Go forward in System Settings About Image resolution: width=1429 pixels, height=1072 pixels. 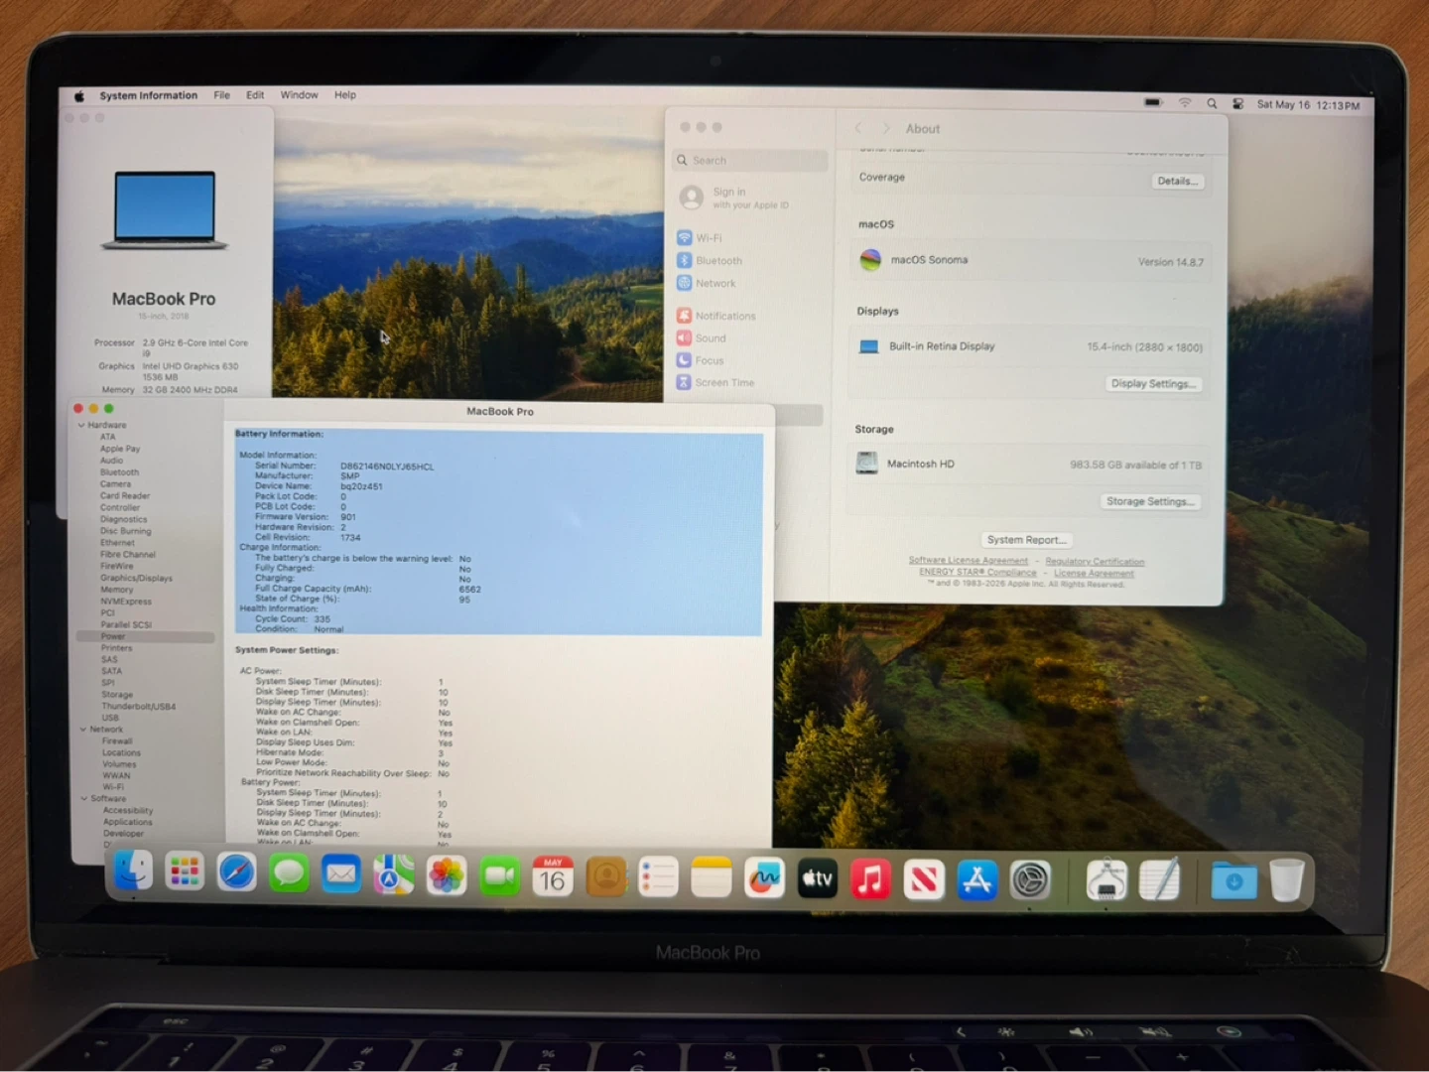tap(886, 128)
